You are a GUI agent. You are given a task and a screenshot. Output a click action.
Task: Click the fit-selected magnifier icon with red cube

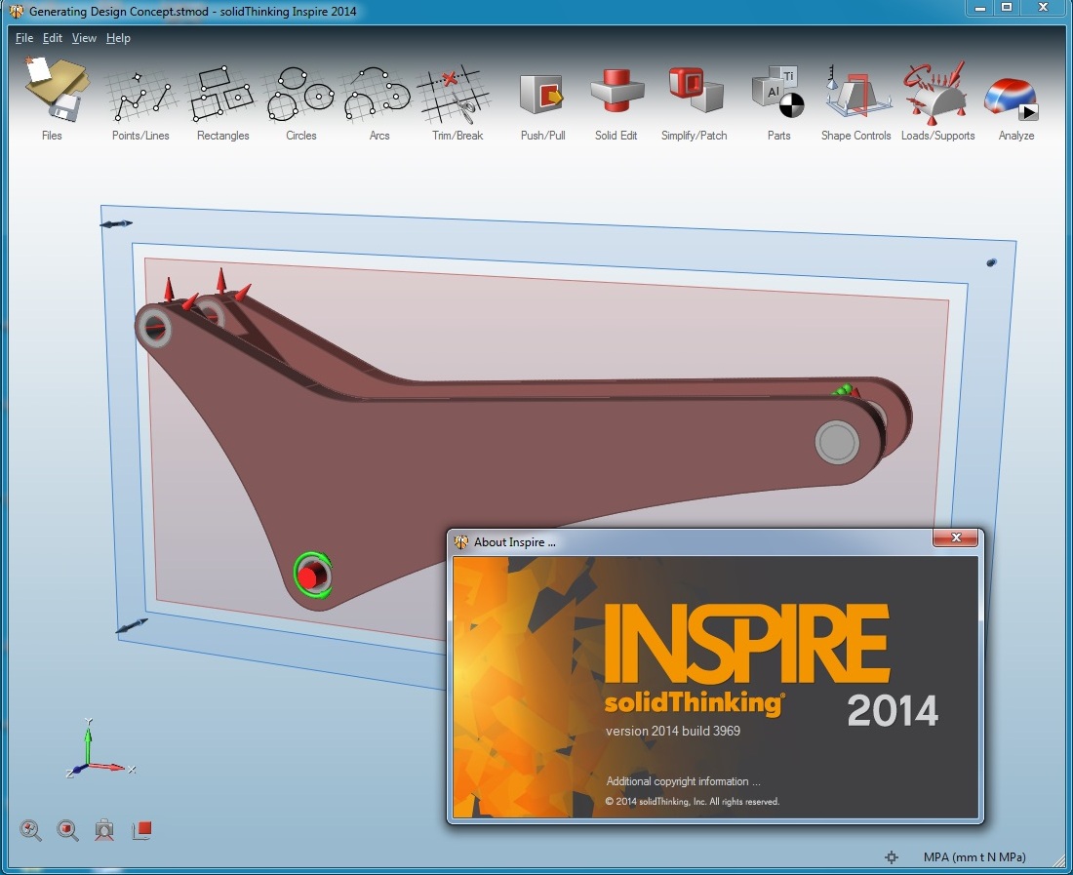click(67, 830)
